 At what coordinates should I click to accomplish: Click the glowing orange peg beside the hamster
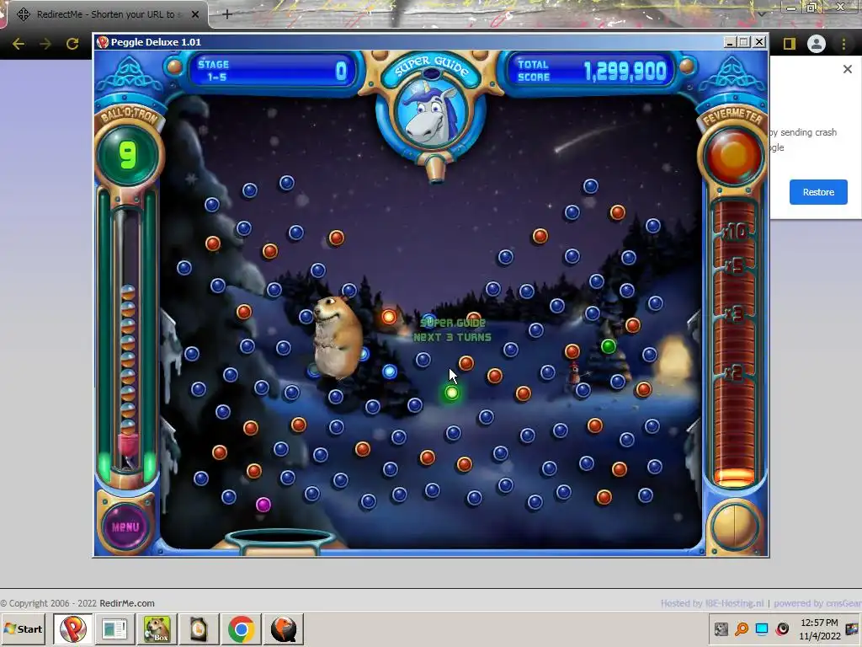[389, 317]
